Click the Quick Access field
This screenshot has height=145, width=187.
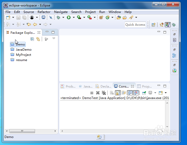(x=135, y=25)
